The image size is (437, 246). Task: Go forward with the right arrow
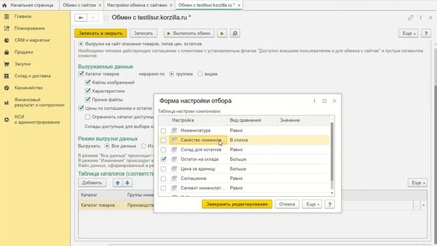tap(93, 18)
